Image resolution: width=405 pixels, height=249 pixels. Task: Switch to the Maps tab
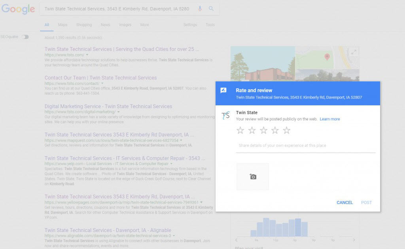[x=62, y=25]
